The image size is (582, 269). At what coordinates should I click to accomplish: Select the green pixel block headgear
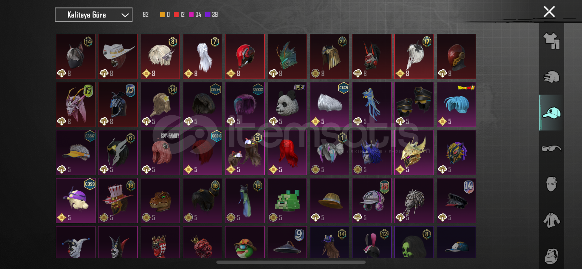pyautogui.click(x=287, y=200)
